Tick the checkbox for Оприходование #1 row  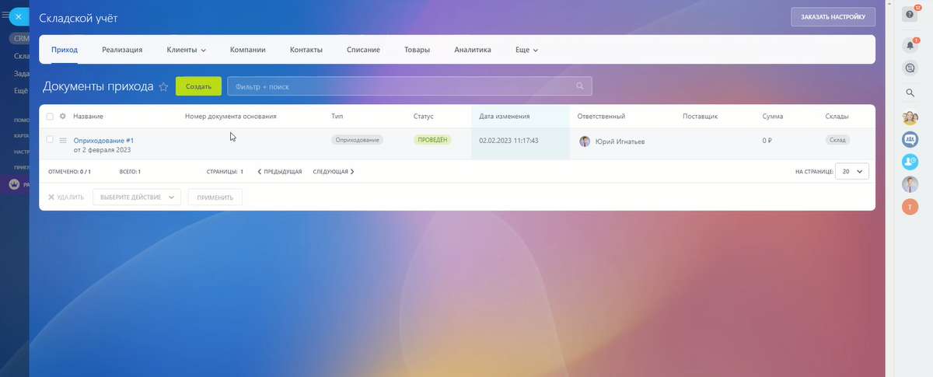pos(50,139)
